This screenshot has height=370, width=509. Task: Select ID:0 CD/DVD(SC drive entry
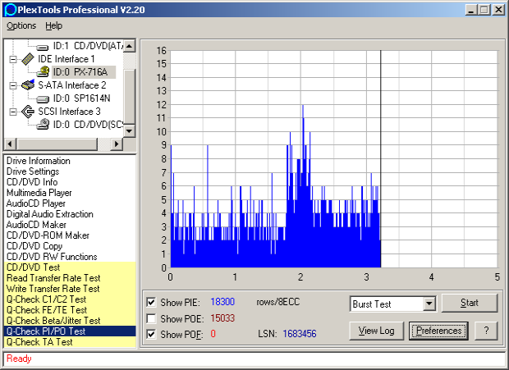click(x=88, y=125)
